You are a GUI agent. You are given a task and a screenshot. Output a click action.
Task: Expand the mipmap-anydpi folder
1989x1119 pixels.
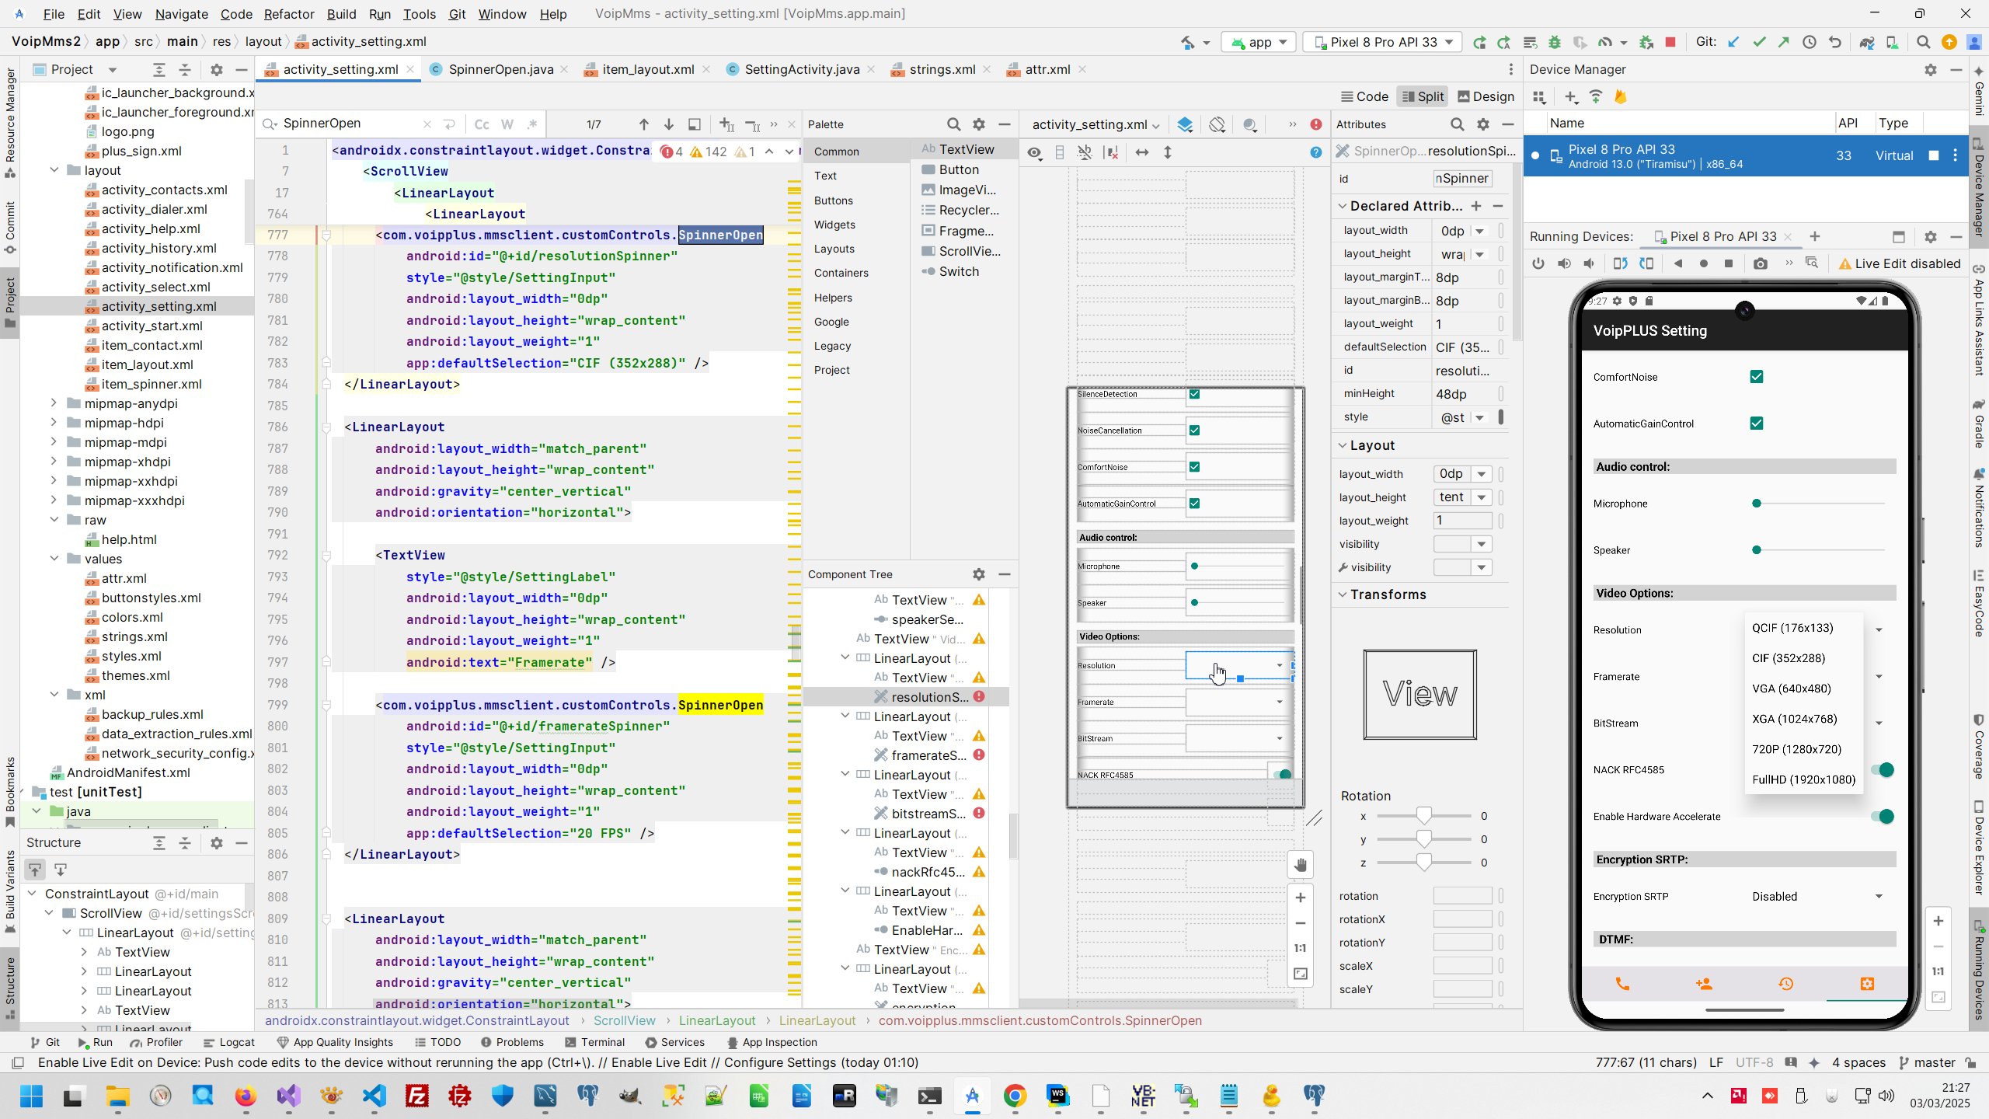[x=54, y=403]
